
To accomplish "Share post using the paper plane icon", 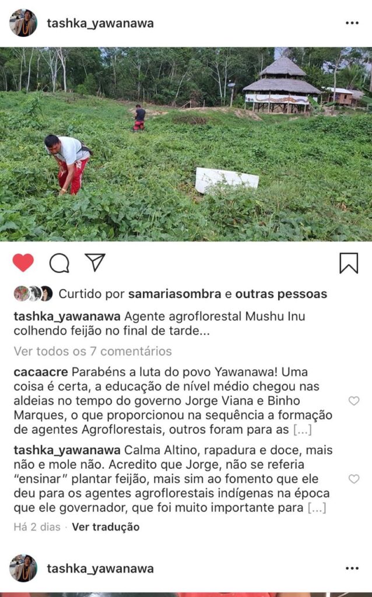I will (x=95, y=262).
